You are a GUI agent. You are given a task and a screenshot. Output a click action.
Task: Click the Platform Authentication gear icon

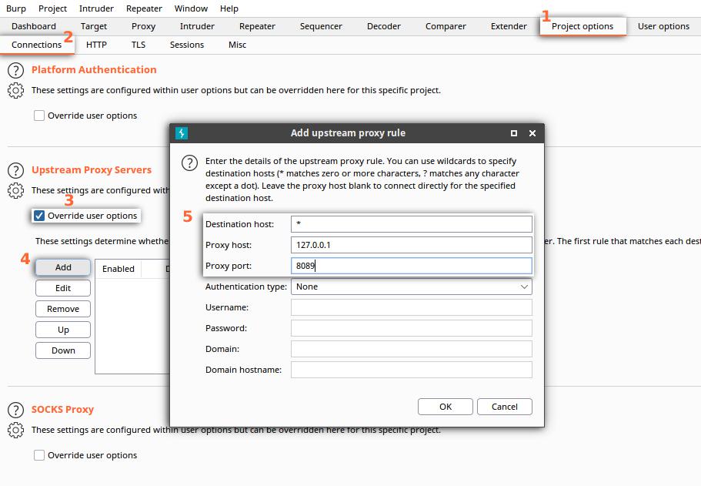pyautogui.click(x=15, y=90)
